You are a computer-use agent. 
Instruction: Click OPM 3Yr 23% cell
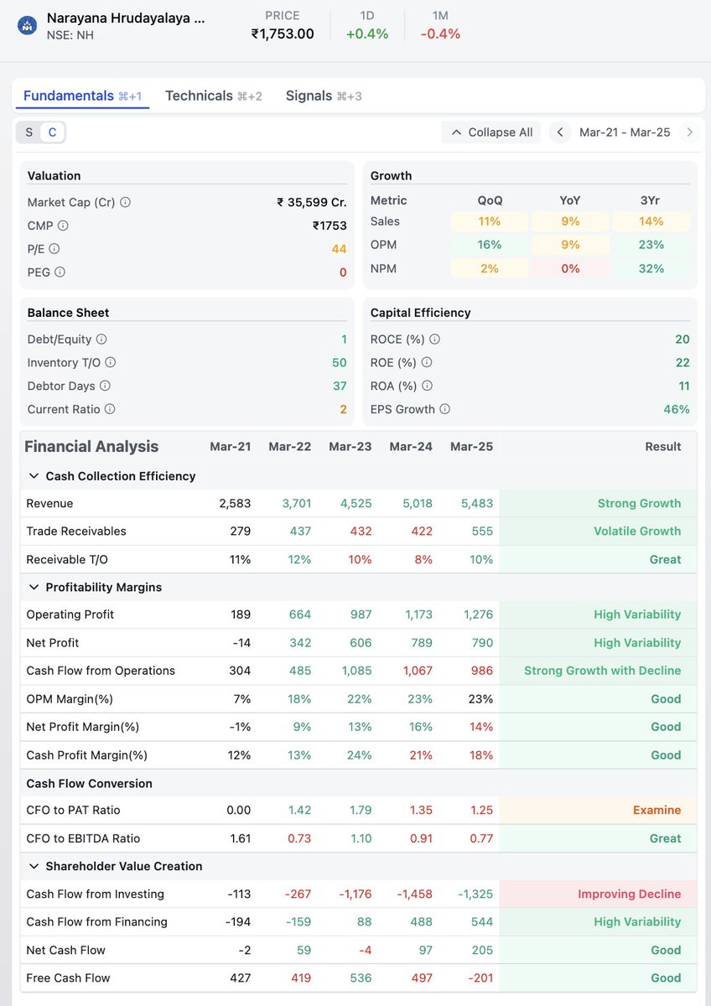651,245
